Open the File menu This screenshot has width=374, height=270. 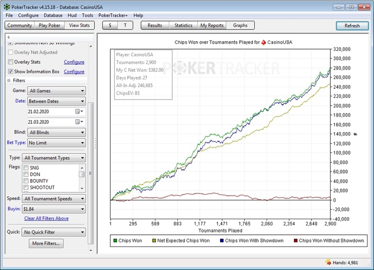9,16
